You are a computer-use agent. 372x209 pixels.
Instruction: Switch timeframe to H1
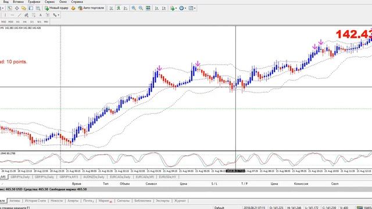click(x=18, y=22)
